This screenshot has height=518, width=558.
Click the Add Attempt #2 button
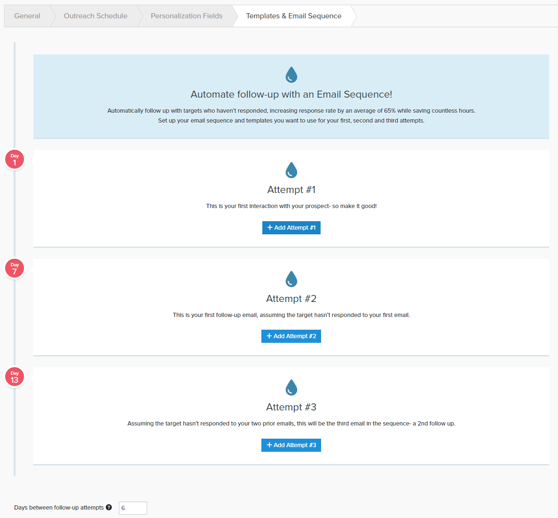291,336
